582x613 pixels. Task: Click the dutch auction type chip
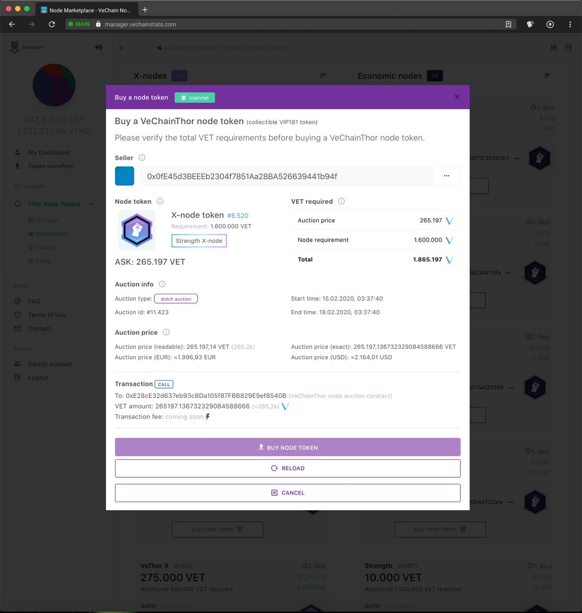coord(176,299)
